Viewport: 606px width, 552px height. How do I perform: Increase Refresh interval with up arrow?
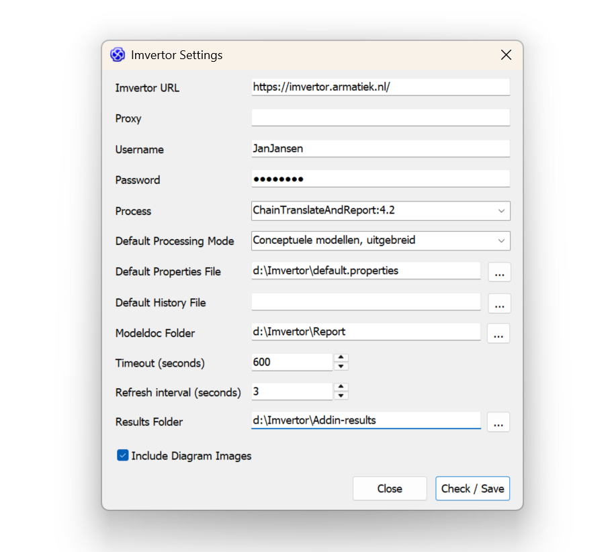tap(341, 387)
